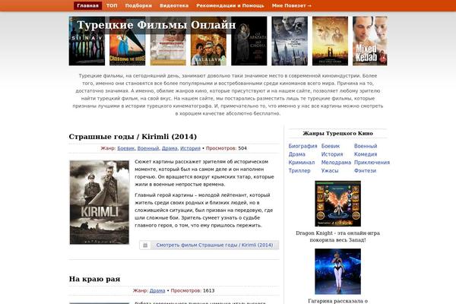The image size is (456, 304).
Task: Select Биография in the genres sidebar
Action: pyautogui.click(x=302, y=146)
